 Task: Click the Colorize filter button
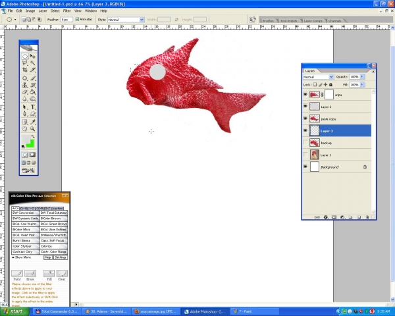point(54,246)
